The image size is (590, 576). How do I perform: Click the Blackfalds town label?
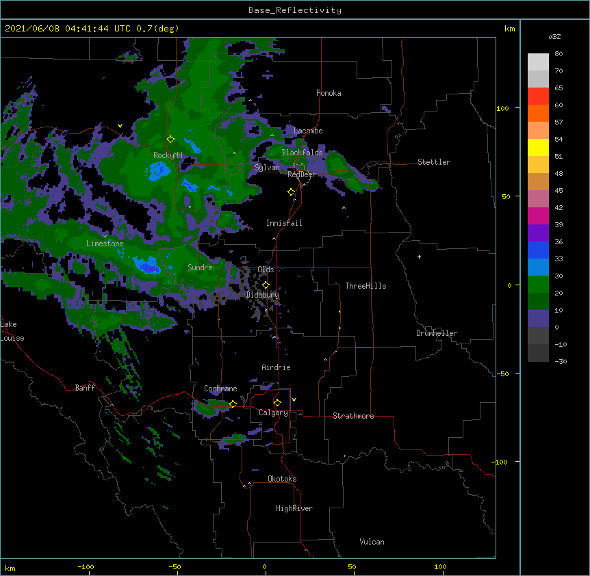click(302, 153)
